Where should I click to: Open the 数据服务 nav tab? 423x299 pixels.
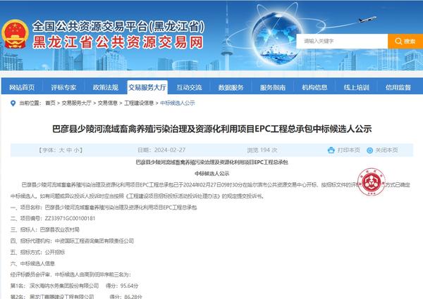[231, 87]
